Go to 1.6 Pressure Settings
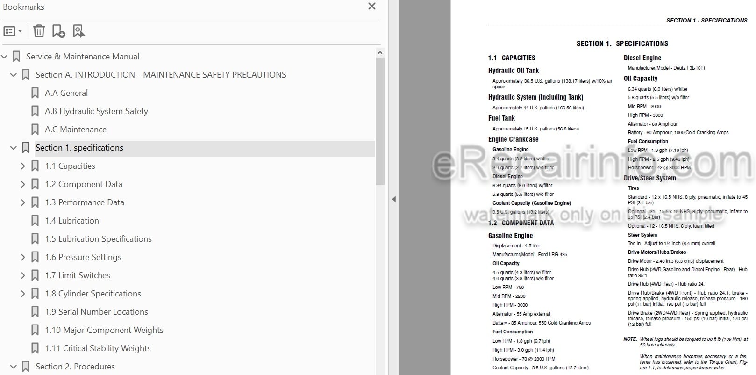756x375 pixels. point(83,257)
